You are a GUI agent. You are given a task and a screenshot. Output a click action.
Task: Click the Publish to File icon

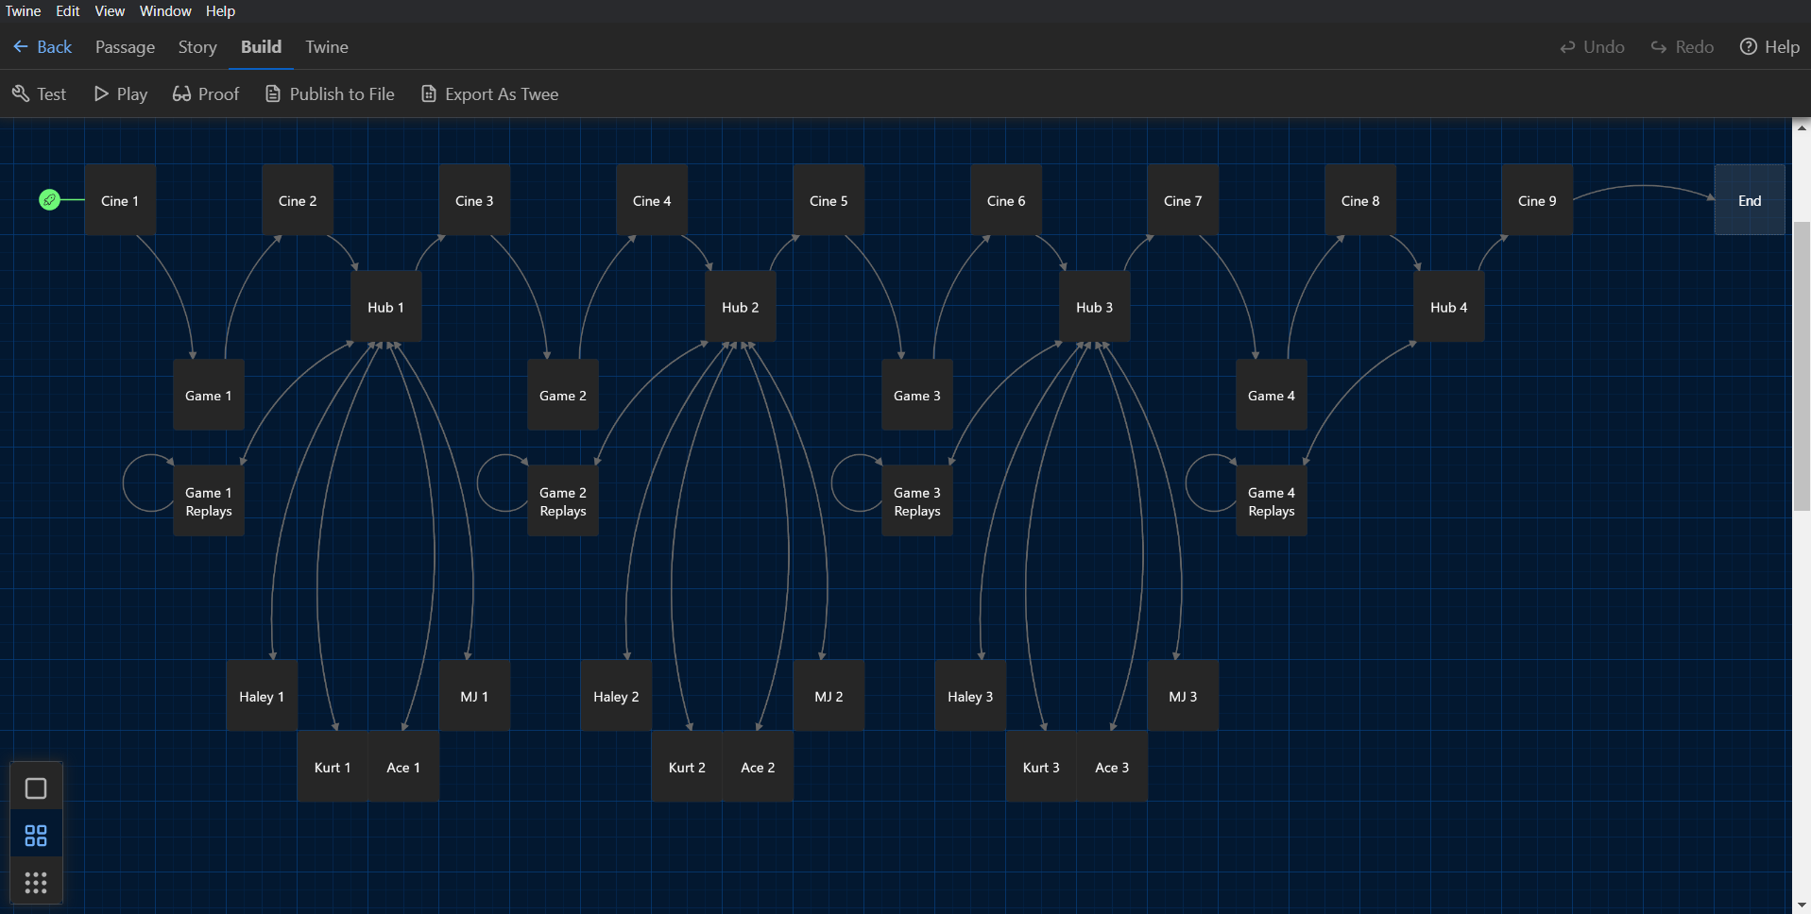coord(273,93)
